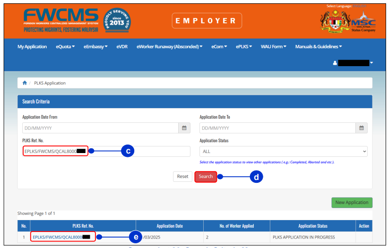
Task: Click the No. of Worker Applied header
Action: pos(237,226)
